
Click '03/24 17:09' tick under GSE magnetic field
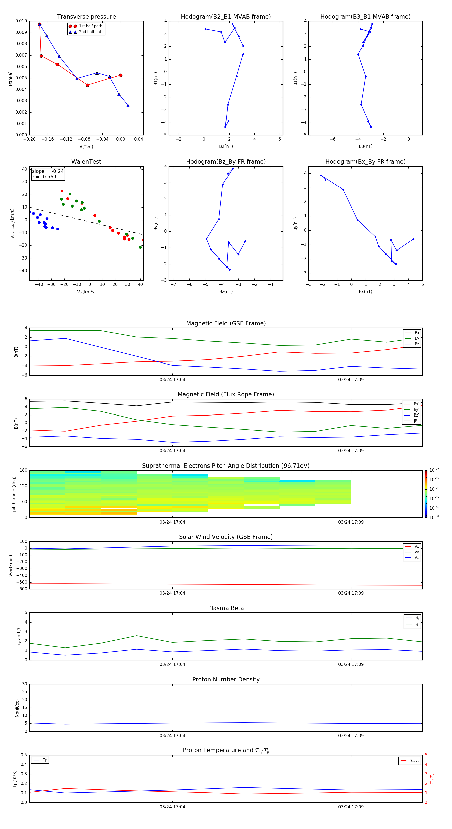[351, 380]
